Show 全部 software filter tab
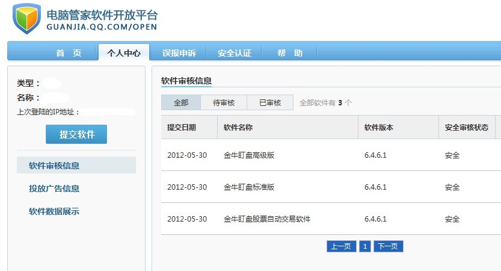This screenshot has height=271, width=501. [x=181, y=103]
